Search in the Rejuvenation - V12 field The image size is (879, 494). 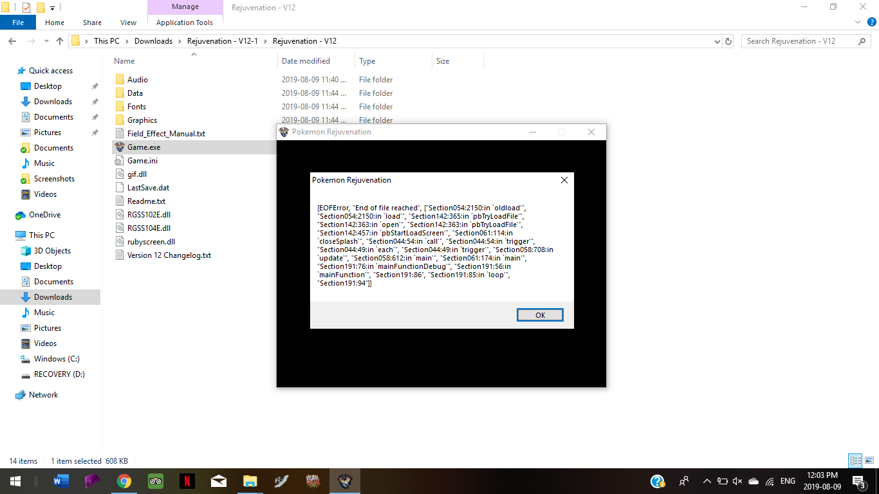pos(799,41)
